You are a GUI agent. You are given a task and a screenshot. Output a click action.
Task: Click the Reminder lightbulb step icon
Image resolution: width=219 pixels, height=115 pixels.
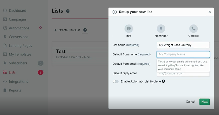pyautogui.click(x=161, y=28)
